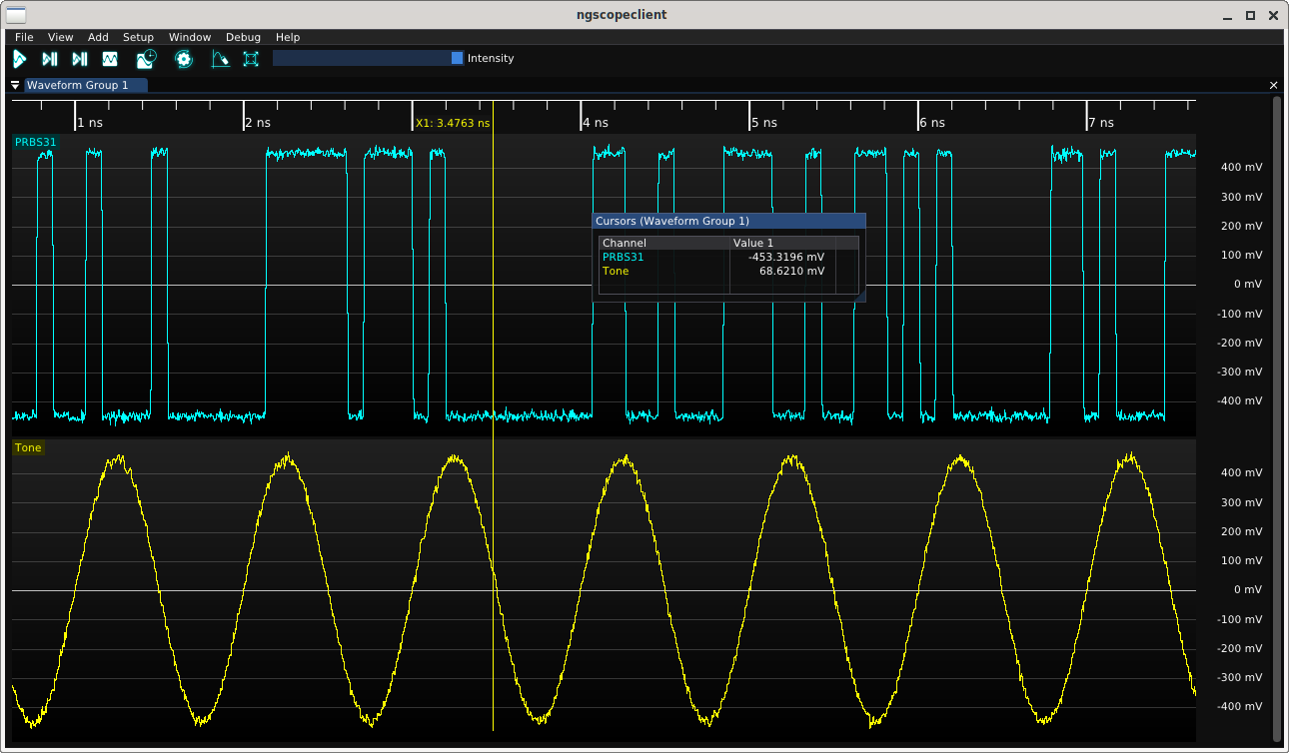Expand the Waveform Group 1 dropdown triangle
This screenshot has width=1289, height=753.
[15, 85]
